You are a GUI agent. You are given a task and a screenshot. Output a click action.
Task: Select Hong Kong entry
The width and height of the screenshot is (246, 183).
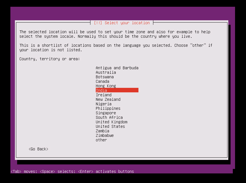click(x=106, y=86)
